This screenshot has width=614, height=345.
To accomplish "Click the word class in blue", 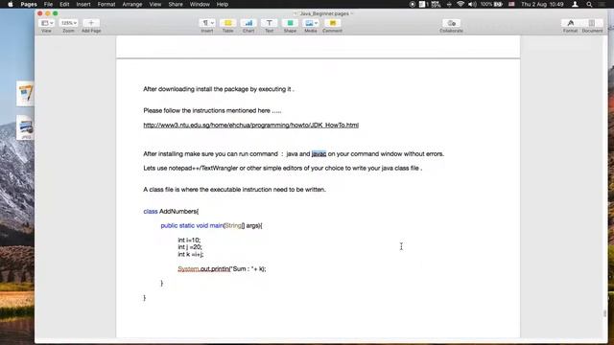I will pyautogui.click(x=151, y=212).
